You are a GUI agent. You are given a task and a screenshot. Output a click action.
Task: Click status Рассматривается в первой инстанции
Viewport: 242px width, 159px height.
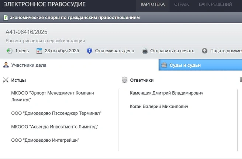[45, 41]
